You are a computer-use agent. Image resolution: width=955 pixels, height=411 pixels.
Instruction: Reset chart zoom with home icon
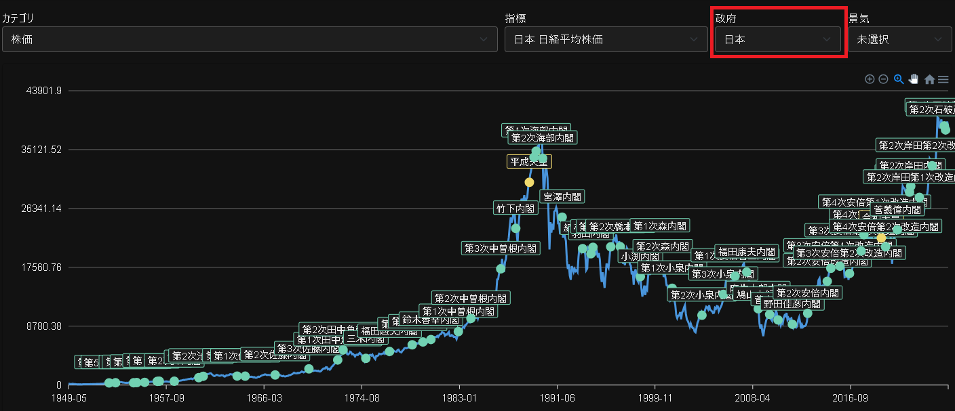pyautogui.click(x=929, y=80)
